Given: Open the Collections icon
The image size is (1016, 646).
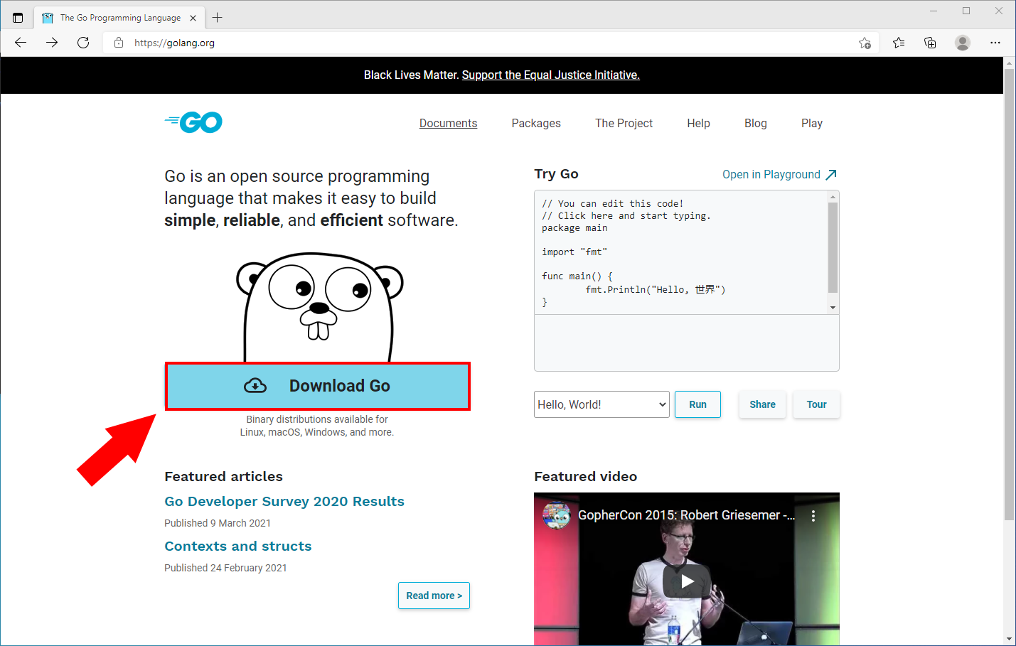Looking at the screenshot, I should (930, 43).
